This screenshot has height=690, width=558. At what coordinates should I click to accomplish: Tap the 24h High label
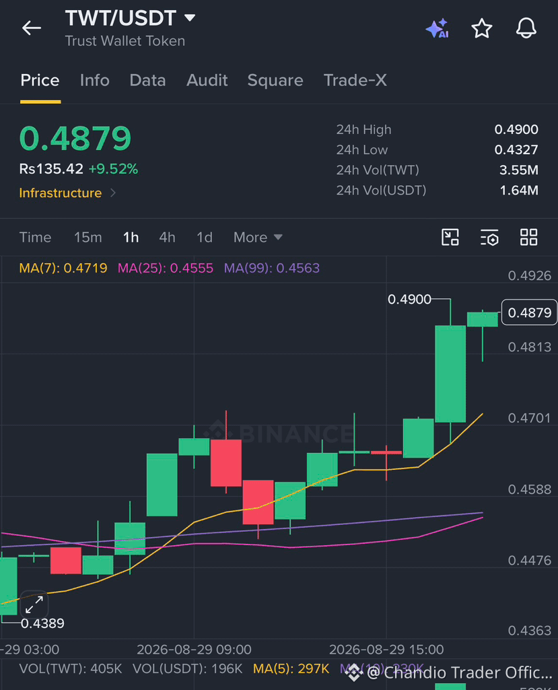pos(364,130)
